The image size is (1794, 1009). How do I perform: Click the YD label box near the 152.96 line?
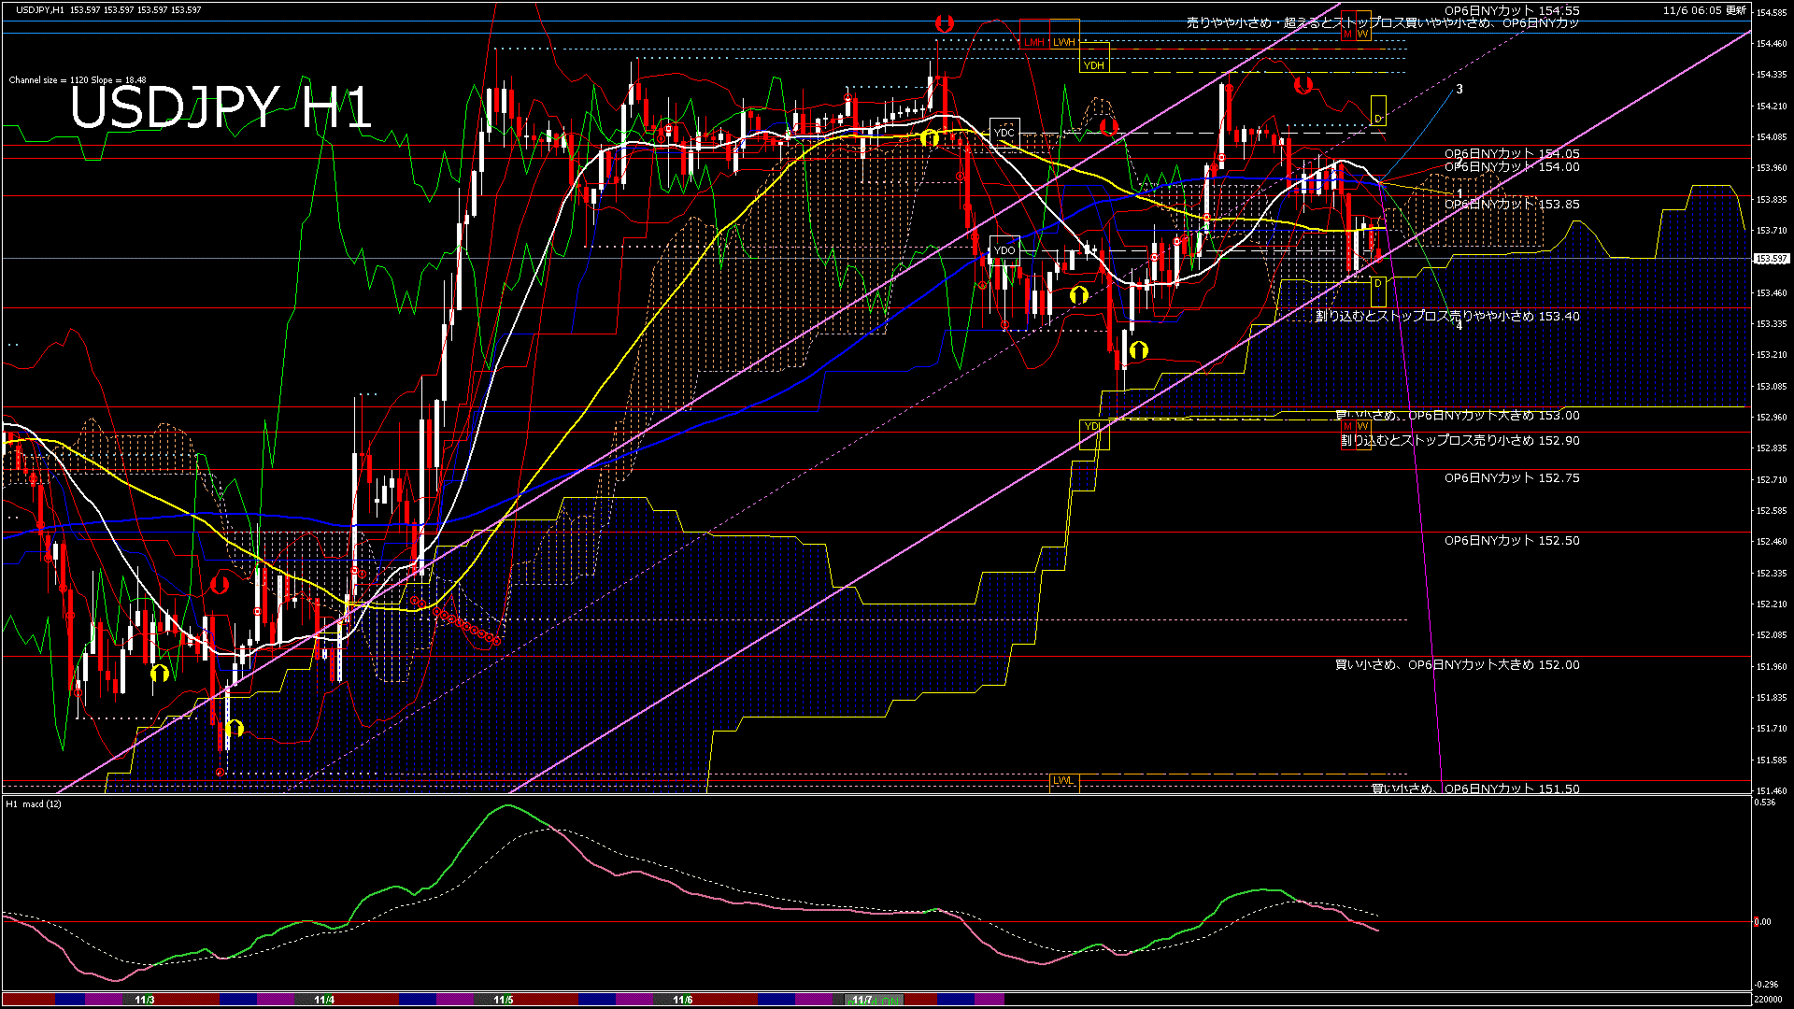pyautogui.click(x=1089, y=426)
